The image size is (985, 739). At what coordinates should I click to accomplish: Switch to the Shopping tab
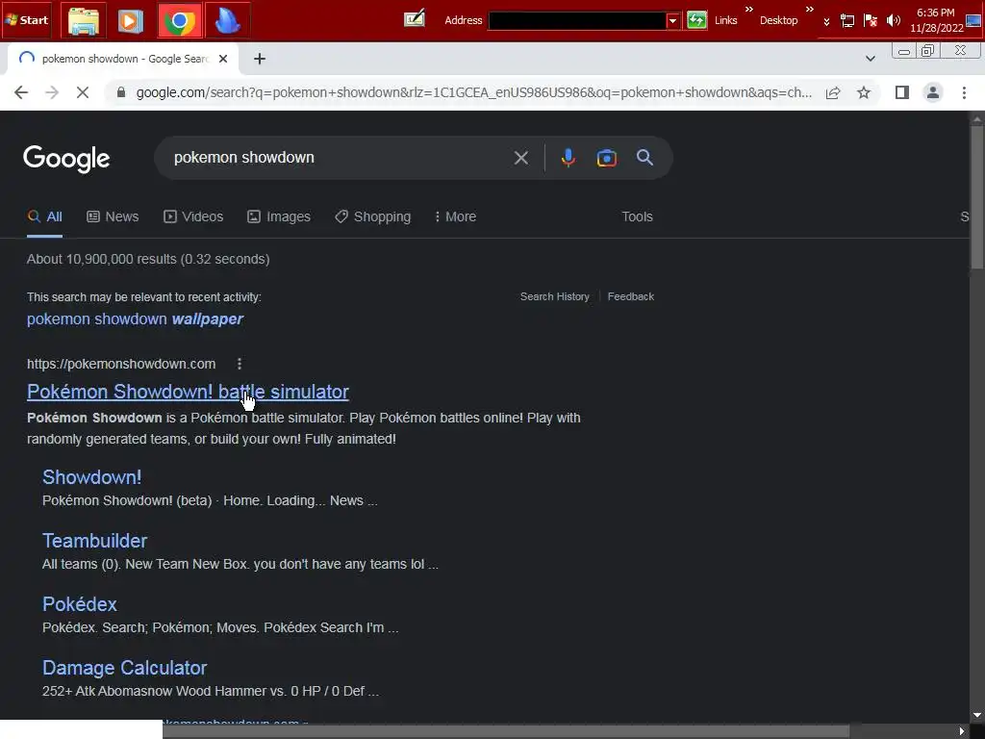pos(373,217)
